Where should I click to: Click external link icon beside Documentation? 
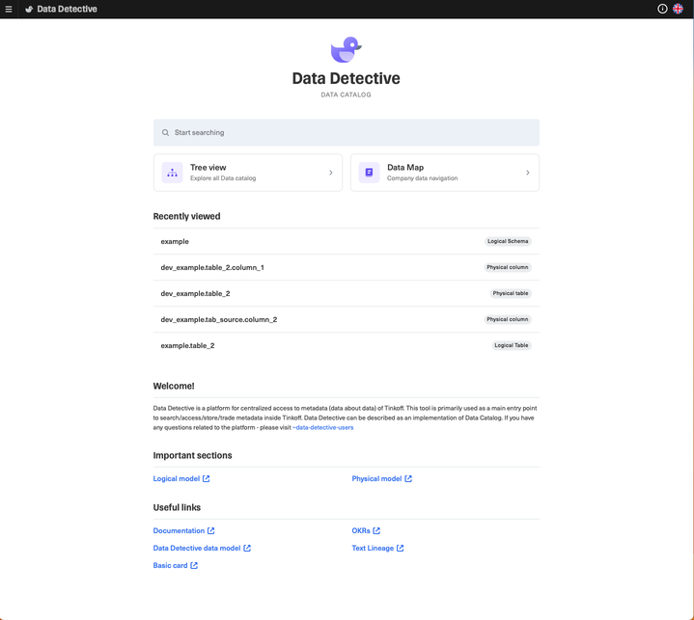pyautogui.click(x=211, y=530)
